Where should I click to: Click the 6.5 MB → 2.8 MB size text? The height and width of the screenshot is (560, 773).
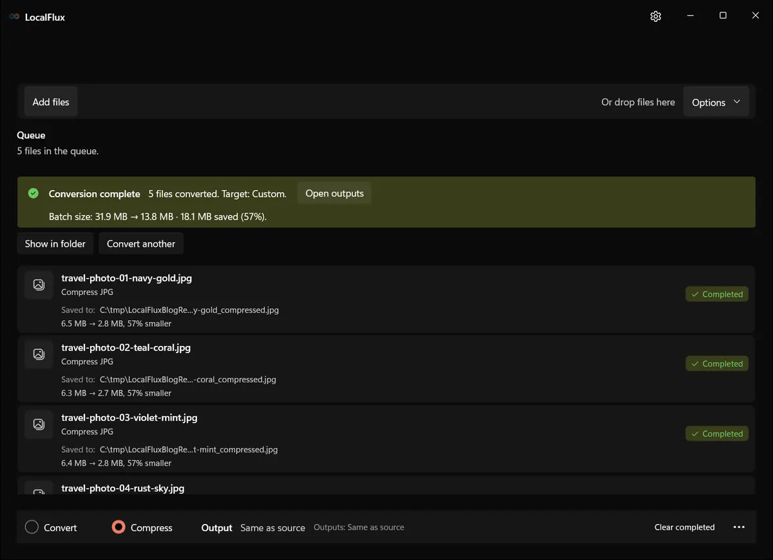tap(117, 323)
